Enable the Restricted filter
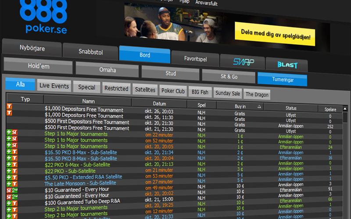This screenshot has width=351, height=219. (x=116, y=88)
